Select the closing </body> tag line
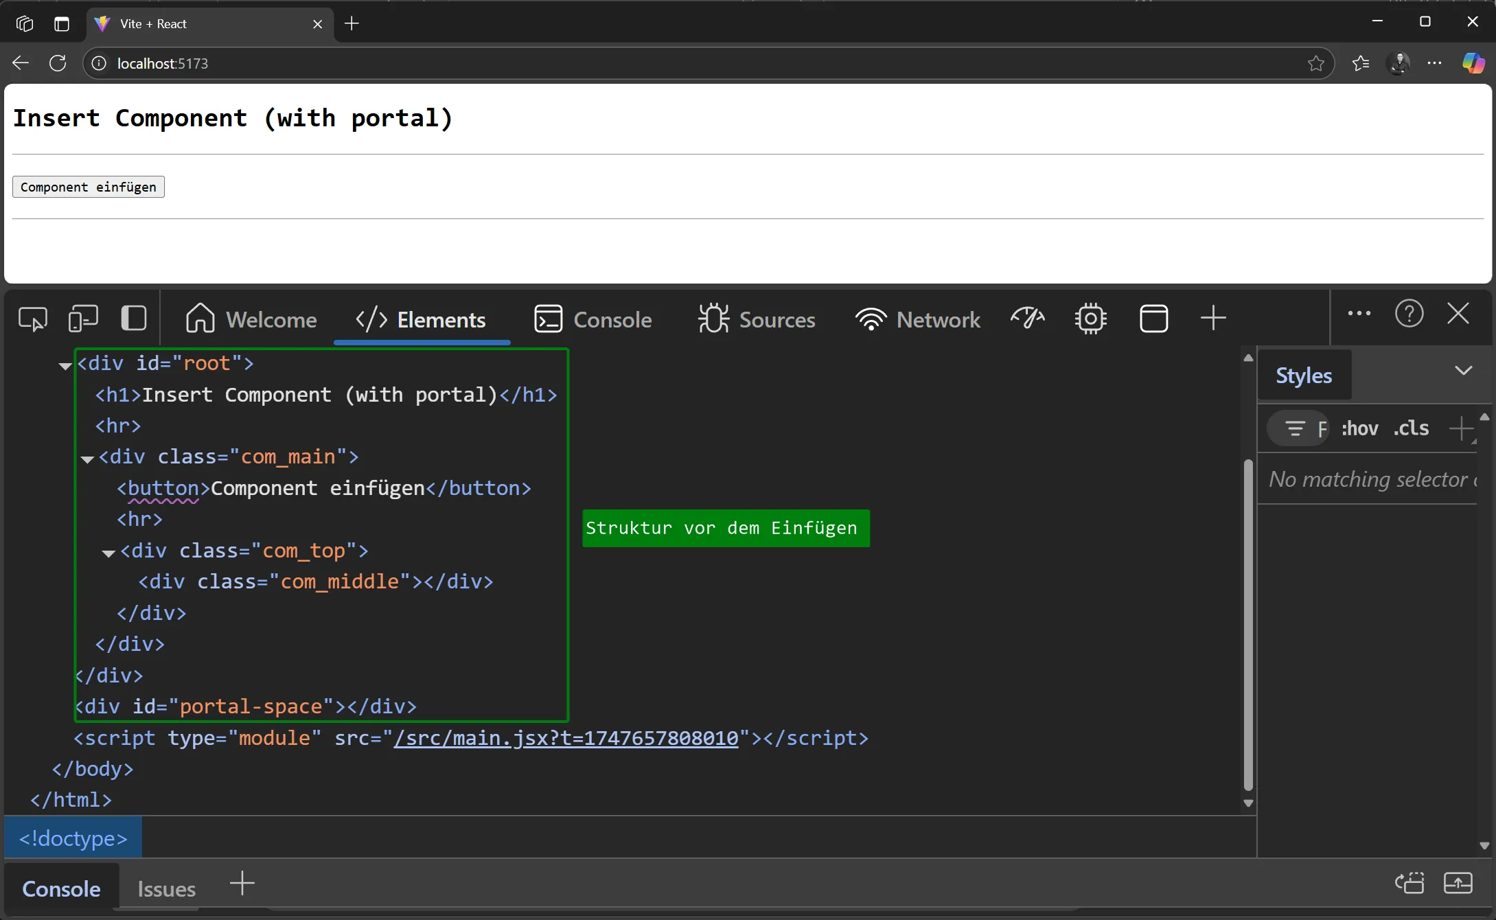 coord(93,769)
